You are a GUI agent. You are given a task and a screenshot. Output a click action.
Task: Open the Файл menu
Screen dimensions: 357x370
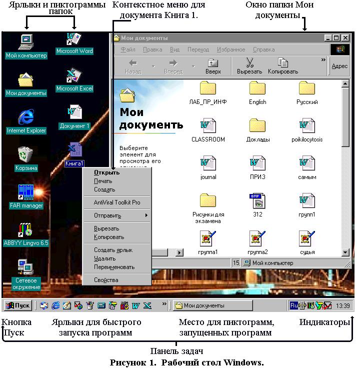click(x=128, y=49)
